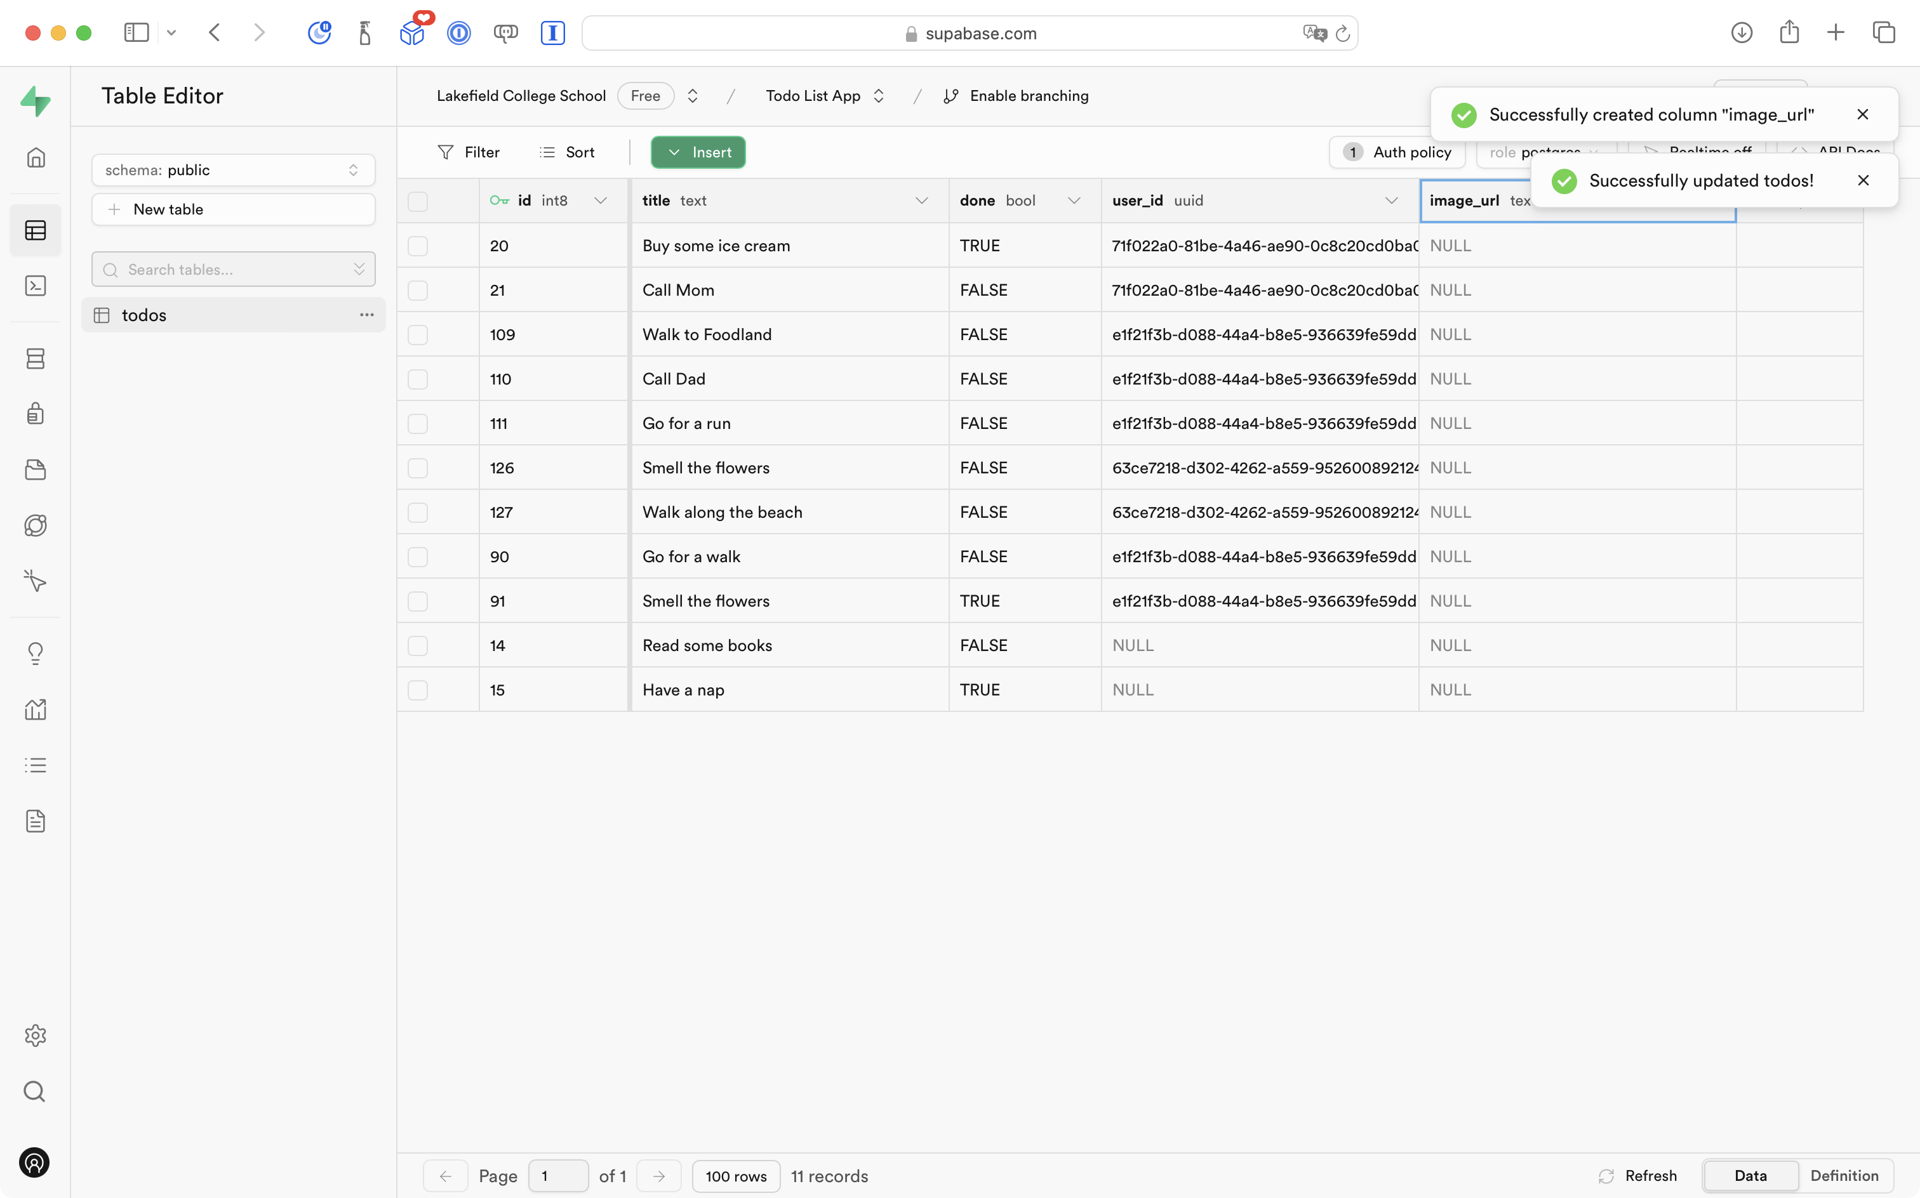Check the select-all rows checkbox
The height and width of the screenshot is (1198, 1920).
coord(418,201)
